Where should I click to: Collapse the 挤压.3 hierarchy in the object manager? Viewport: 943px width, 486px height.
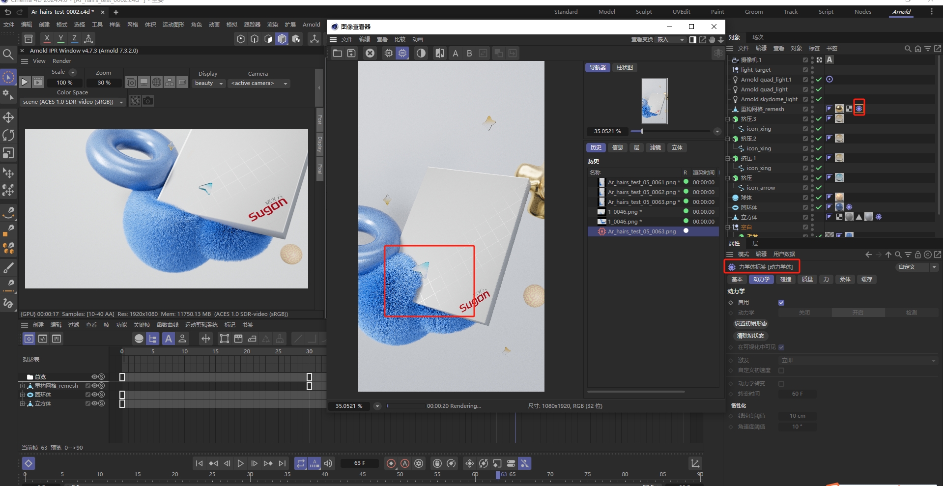click(727, 118)
